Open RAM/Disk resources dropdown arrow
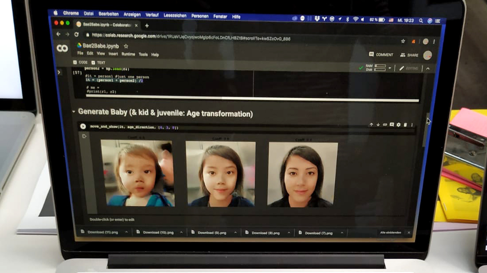The width and height of the screenshot is (487, 273). (390, 68)
